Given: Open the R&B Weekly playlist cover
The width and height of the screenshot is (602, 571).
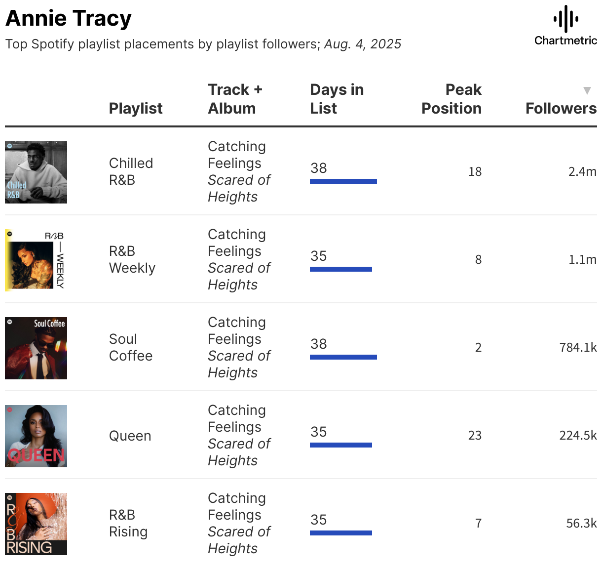Looking at the screenshot, I should point(36,260).
